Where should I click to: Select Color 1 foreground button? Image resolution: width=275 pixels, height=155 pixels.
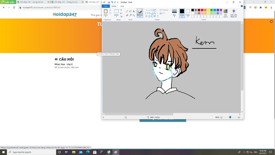(x=182, y=13)
